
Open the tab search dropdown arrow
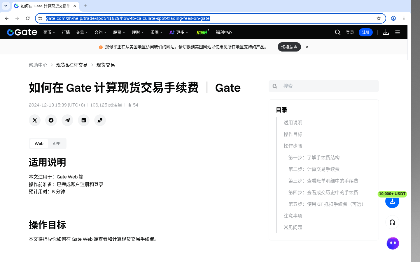pos(6,6)
